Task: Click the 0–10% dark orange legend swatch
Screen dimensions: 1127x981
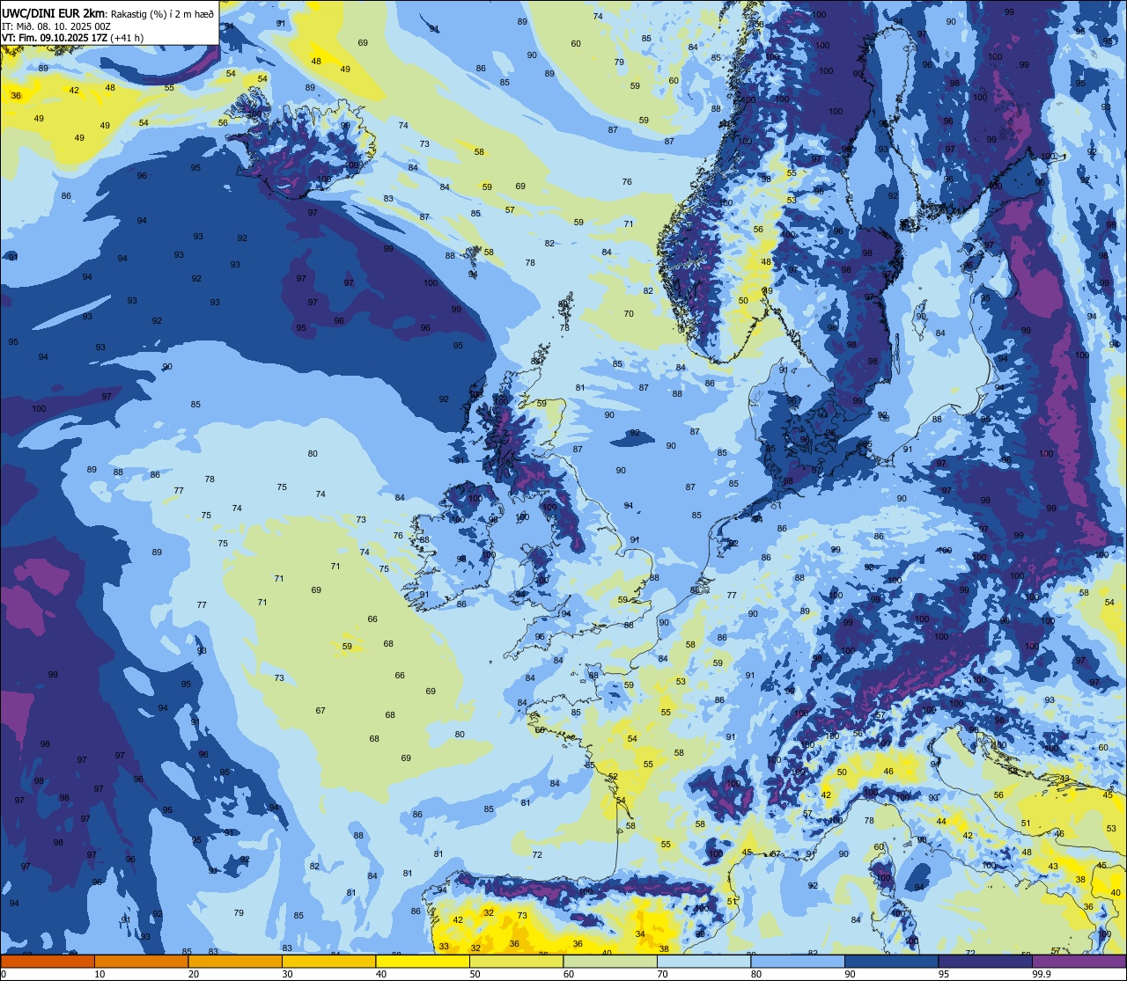Action: click(48, 961)
